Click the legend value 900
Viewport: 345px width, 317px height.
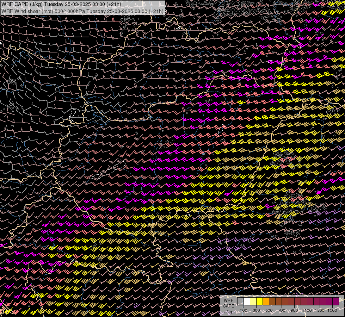(x=294, y=310)
